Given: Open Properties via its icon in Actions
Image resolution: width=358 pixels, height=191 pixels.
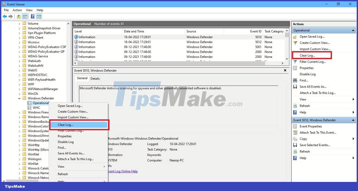Looking at the screenshot, I should (296, 68).
